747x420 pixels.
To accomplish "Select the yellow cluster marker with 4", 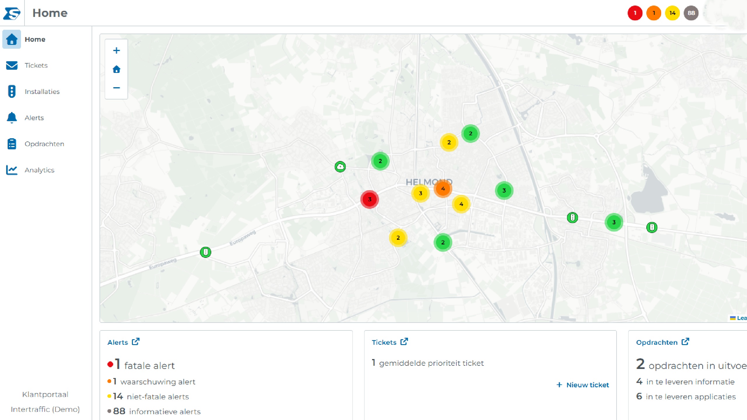I will (x=461, y=204).
